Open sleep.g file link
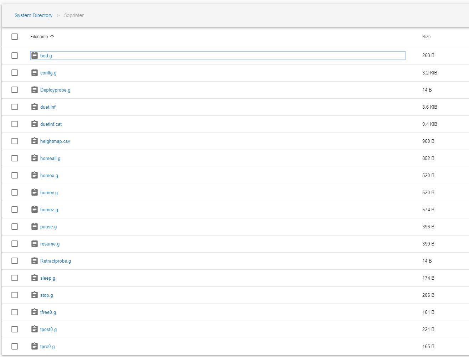The height and width of the screenshot is (357, 469). (x=48, y=278)
